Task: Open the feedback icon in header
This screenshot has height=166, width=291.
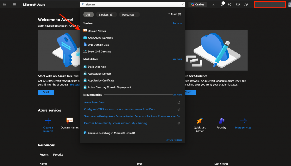Action: tap(246, 5)
